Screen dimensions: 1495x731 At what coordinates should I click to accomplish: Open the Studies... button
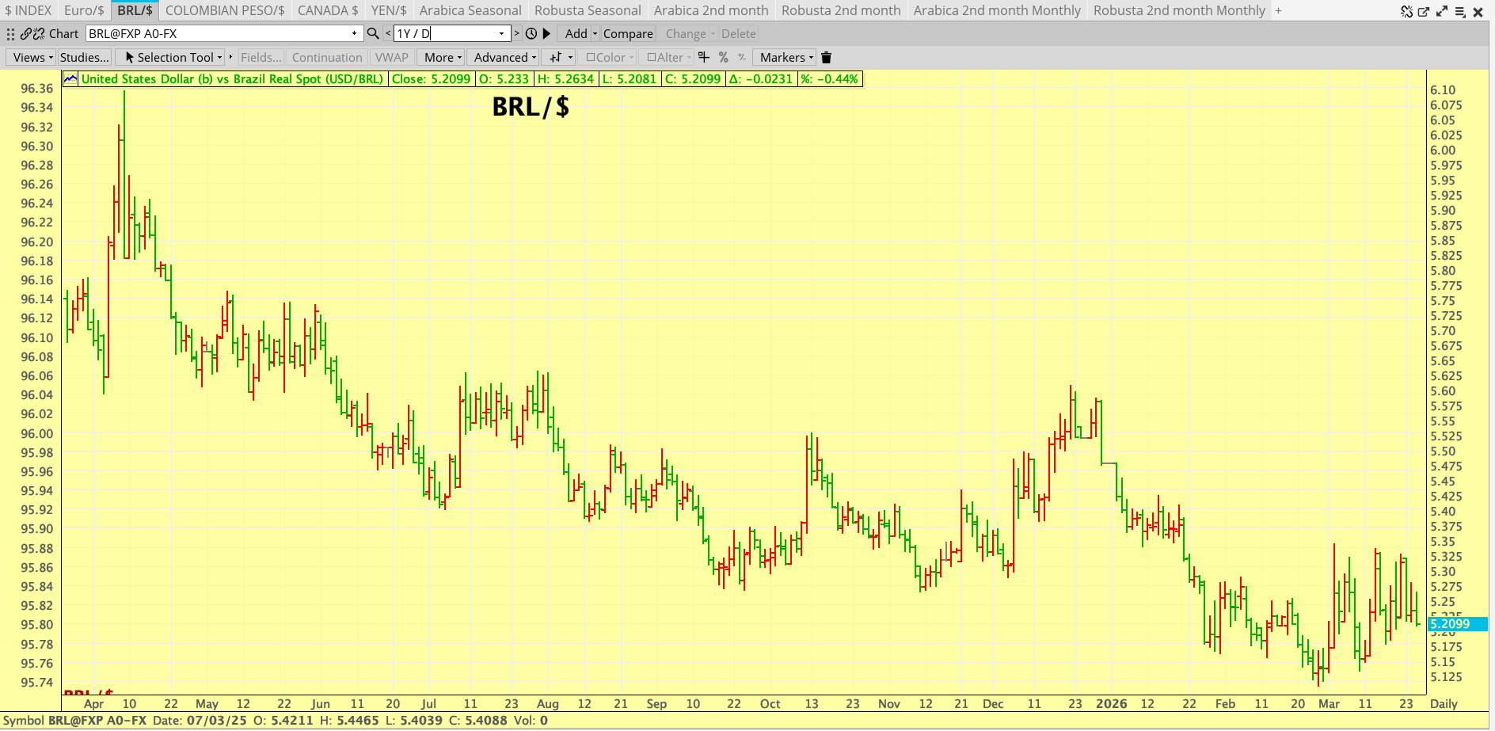coord(85,57)
